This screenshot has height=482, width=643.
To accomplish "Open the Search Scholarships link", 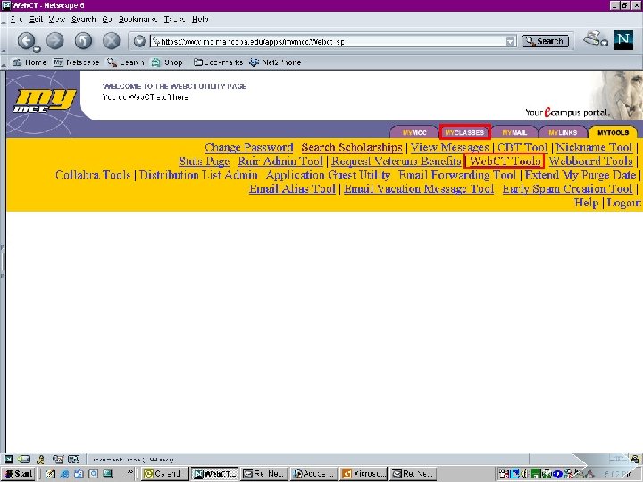I will 352,147.
